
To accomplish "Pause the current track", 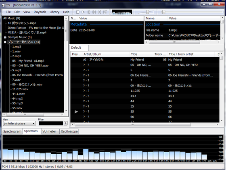I will click(89, 12).
